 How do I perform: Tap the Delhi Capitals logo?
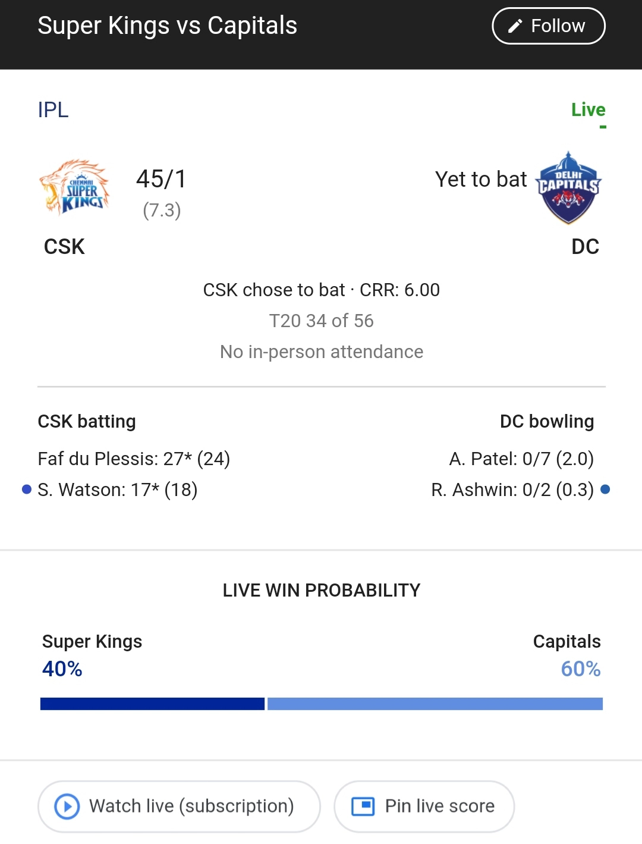pyautogui.click(x=568, y=187)
